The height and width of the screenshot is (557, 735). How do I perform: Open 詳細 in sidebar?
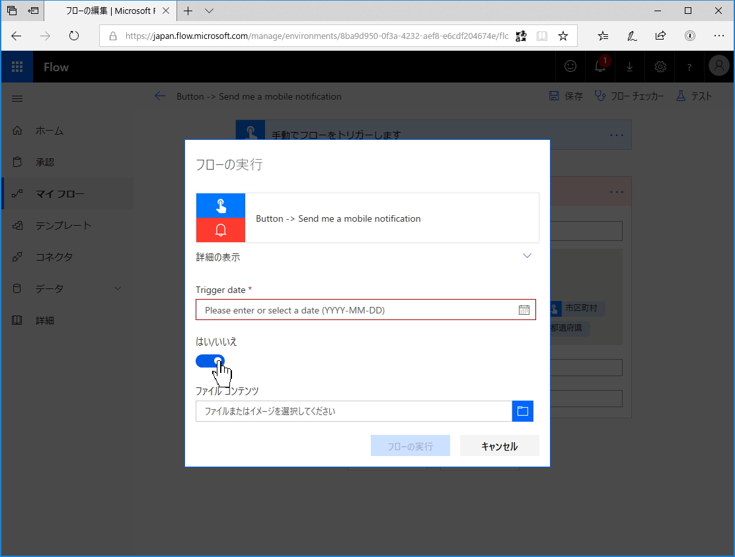coord(68,320)
